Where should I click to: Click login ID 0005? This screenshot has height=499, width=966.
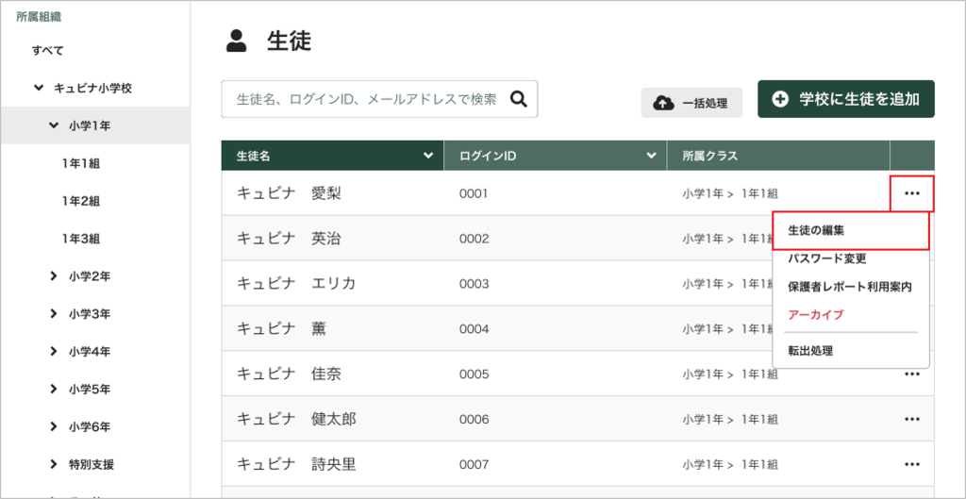pos(474,374)
